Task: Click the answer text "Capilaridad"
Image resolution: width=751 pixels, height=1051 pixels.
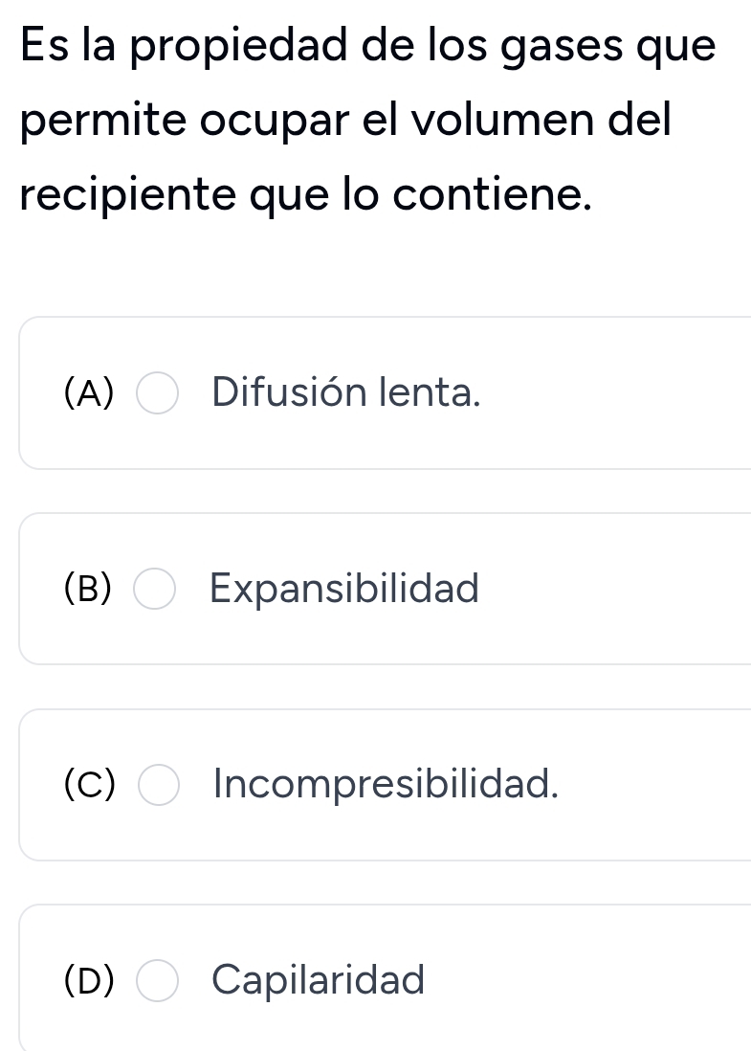Action: coord(319,980)
